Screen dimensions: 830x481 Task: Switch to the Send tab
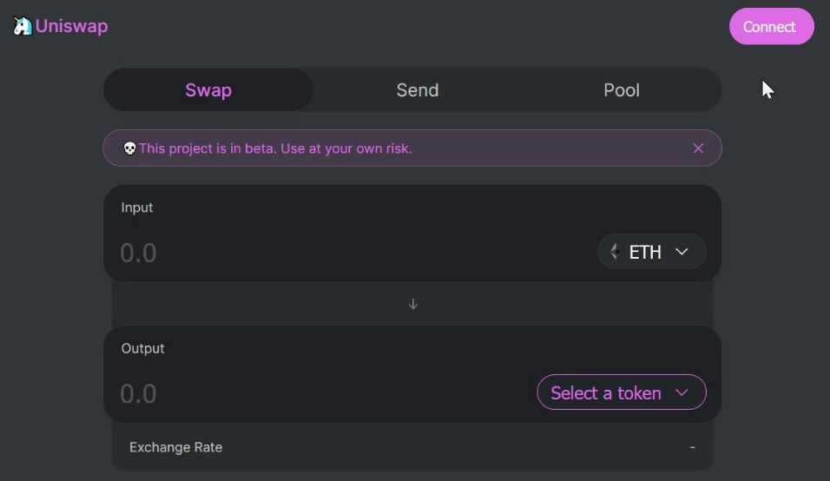click(x=417, y=90)
